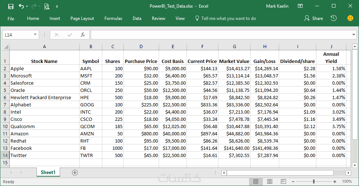Click the Save icon in Quick Access Toolbar
The width and height of the screenshot is (359, 186).
pos(10,6)
